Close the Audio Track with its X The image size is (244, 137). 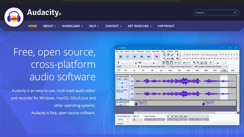(117, 76)
